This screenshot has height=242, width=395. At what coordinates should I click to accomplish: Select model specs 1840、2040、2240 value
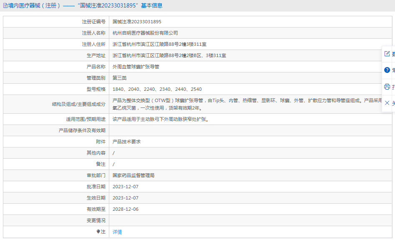(157, 89)
